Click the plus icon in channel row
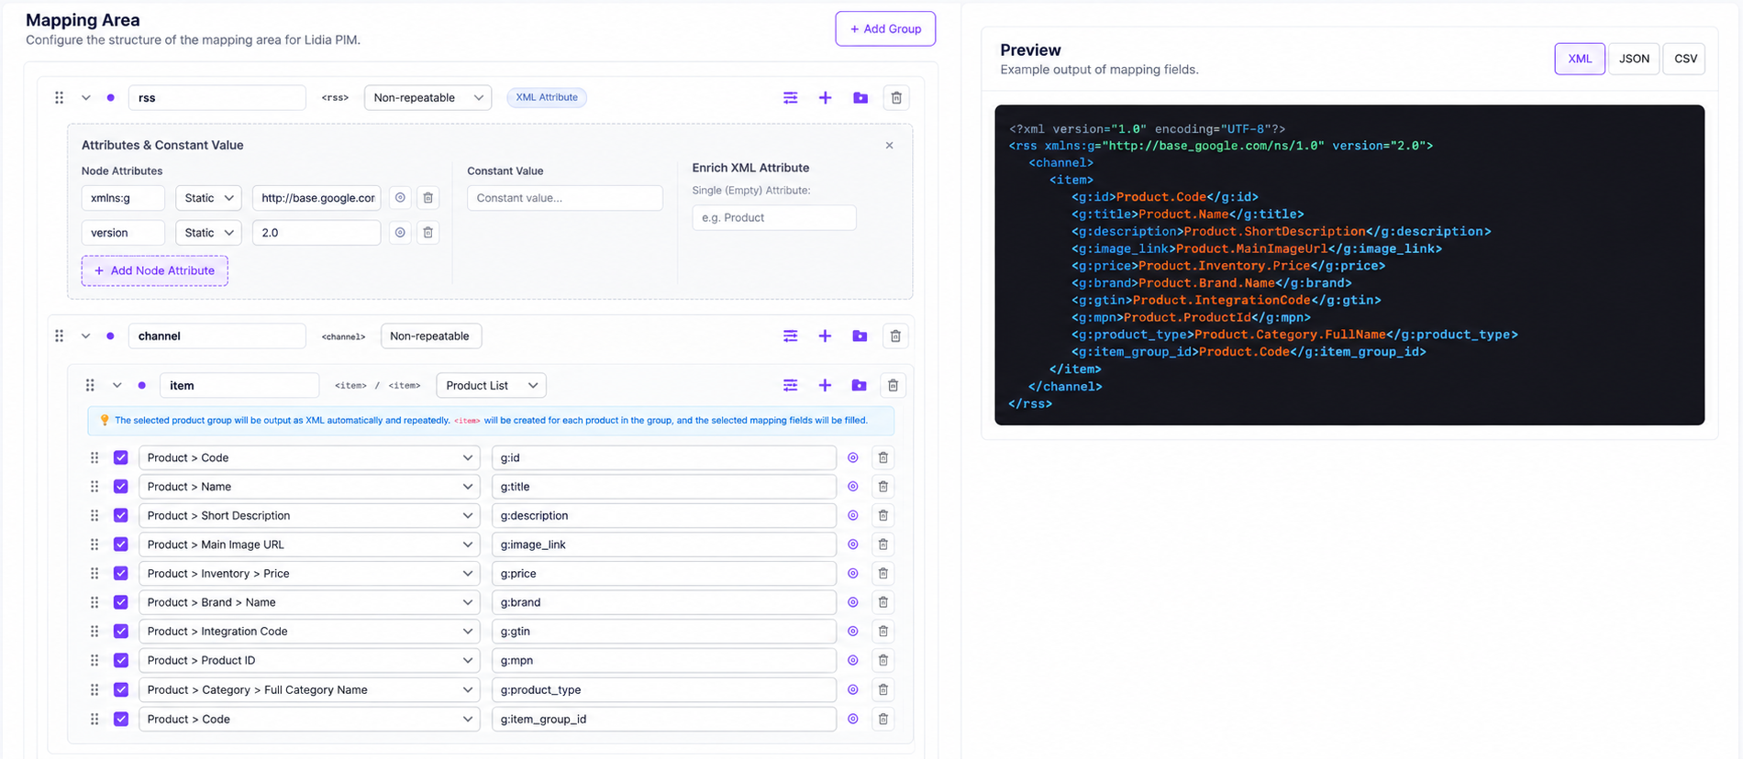The height and width of the screenshot is (759, 1743). (x=825, y=336)
